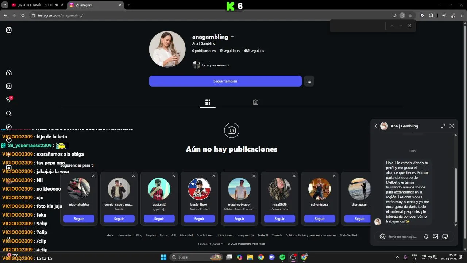Screen dimensions: 467x263
Task: Open the sidebar search magnifier
Action: point(9,114)
